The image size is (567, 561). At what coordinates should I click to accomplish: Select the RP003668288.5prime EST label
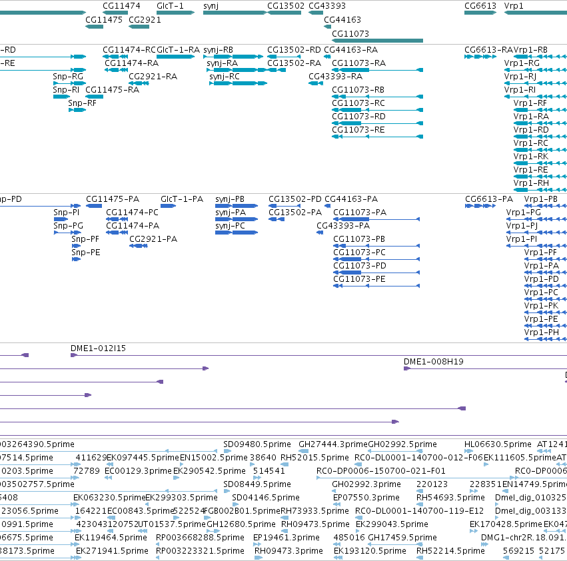click(x=200, y=538)
